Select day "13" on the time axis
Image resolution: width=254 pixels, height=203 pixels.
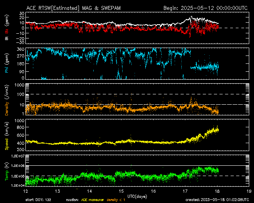click(x=58, y=191)
